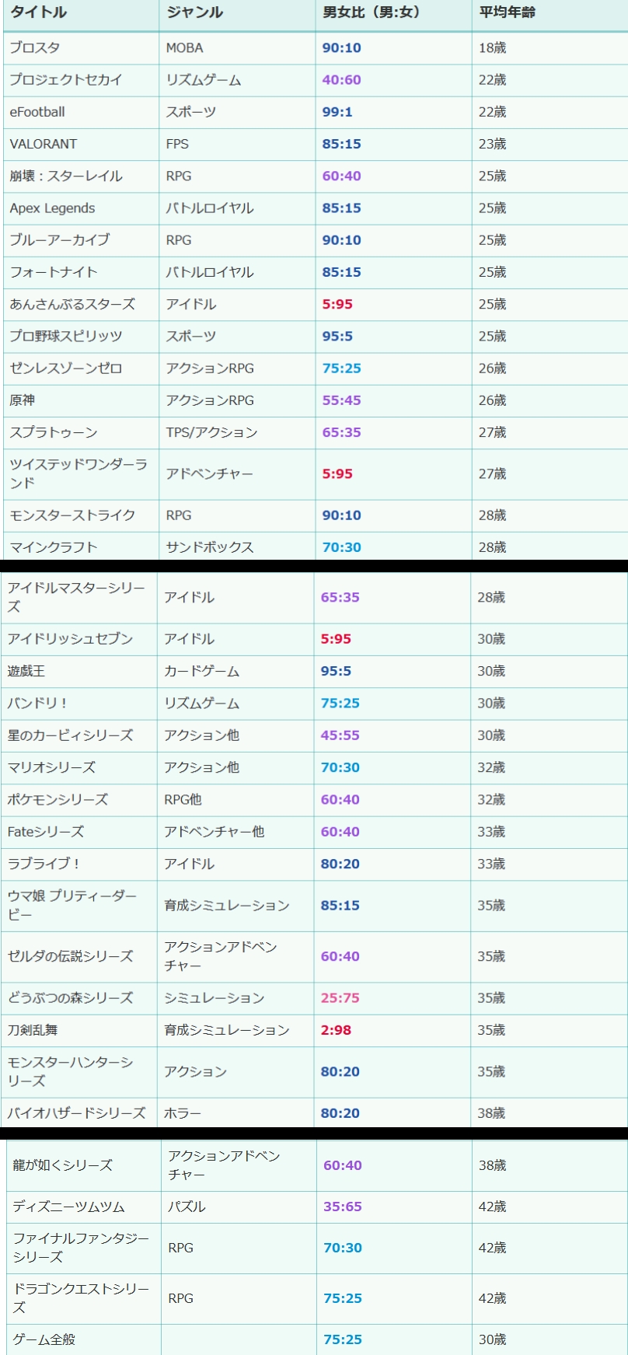628x1355 pixels.
Task: Click the 男女比（男:女） column header
Action: 371,12
